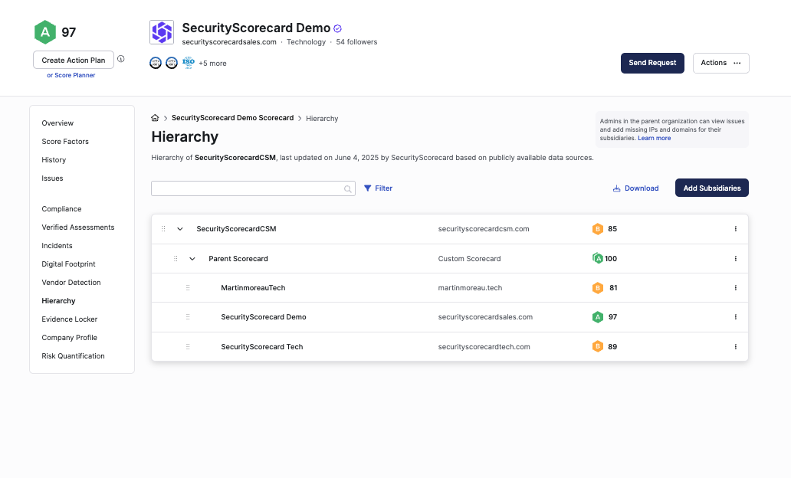Click the search magnifier icon in search box

pos(347,189)
